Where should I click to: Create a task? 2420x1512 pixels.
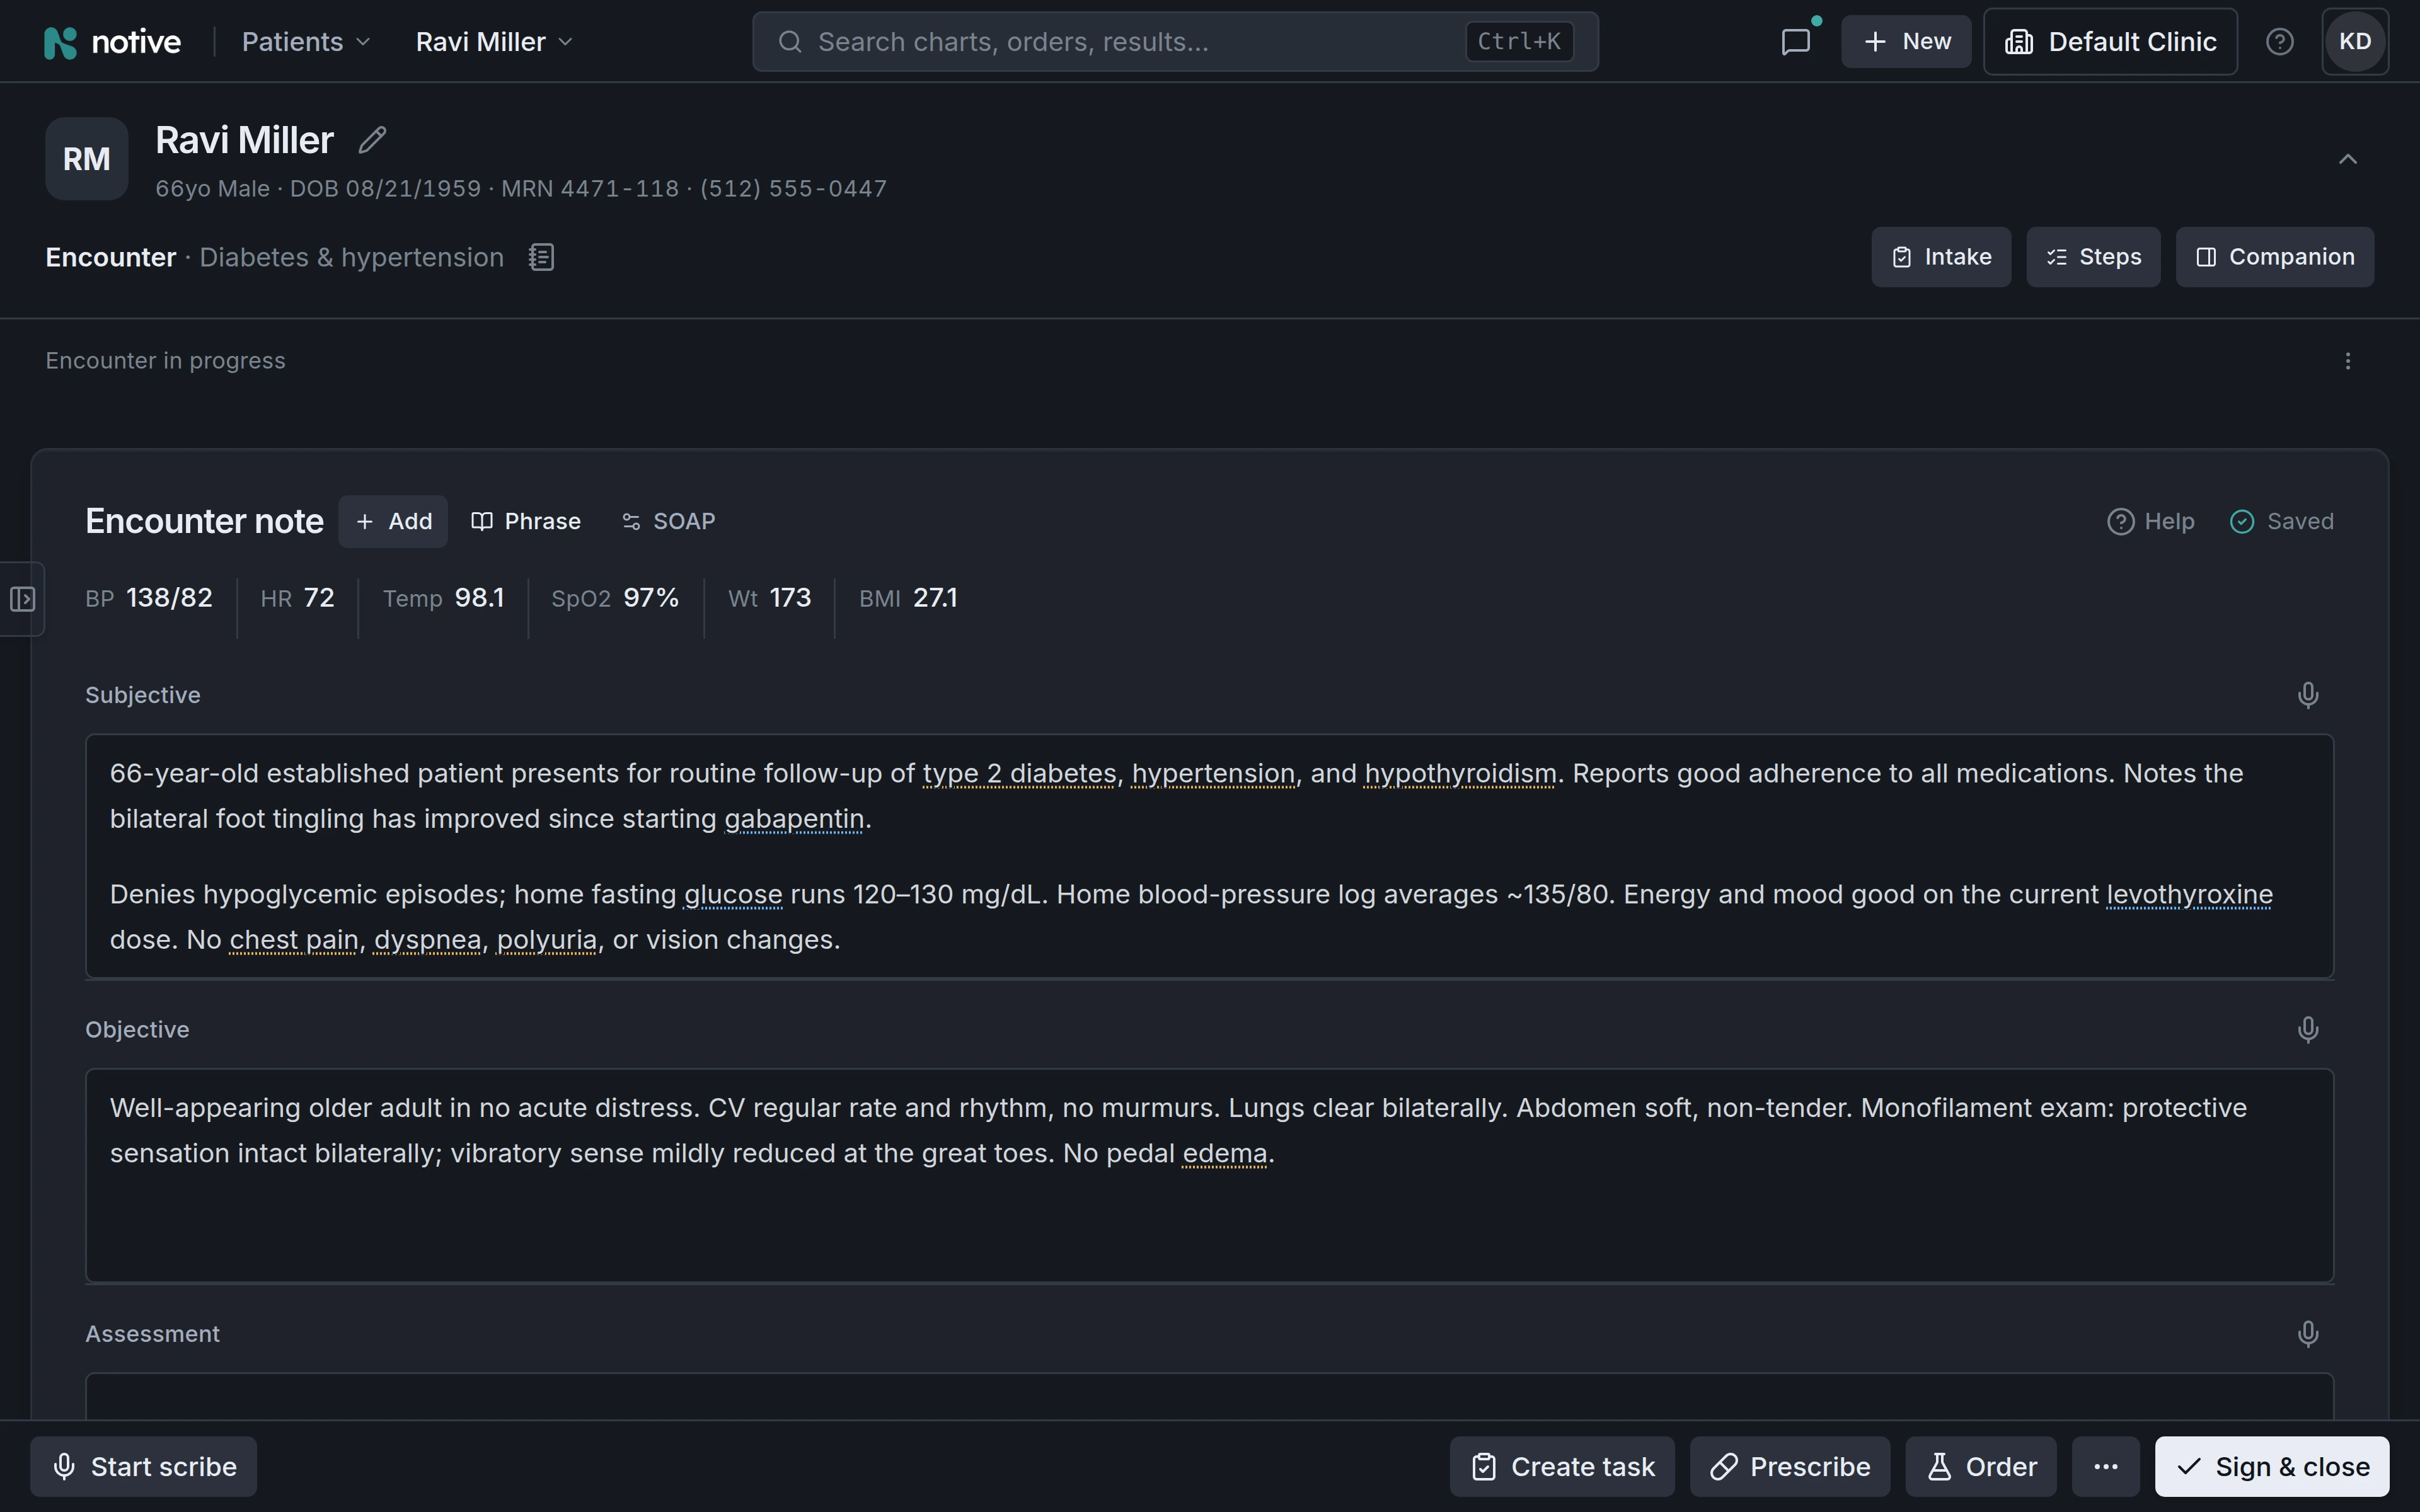[x=1562, y=1467]
